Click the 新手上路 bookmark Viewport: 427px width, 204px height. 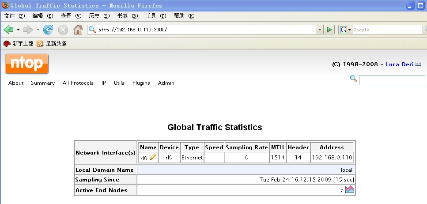tap(19, 44)
